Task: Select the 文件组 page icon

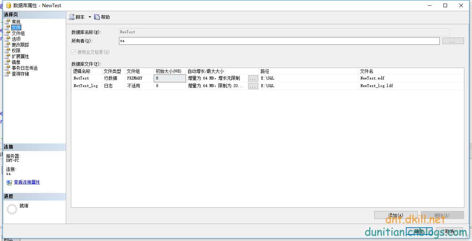Action: coord(7,33)
